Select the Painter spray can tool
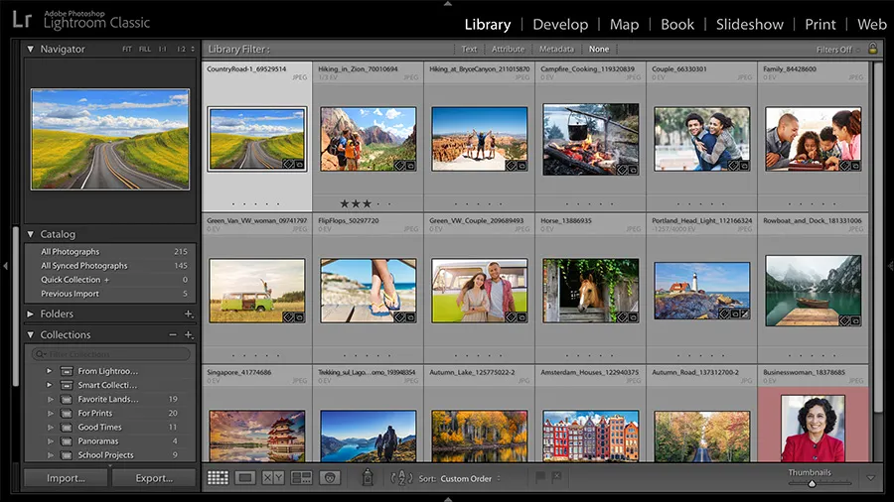 pos(367,478)
